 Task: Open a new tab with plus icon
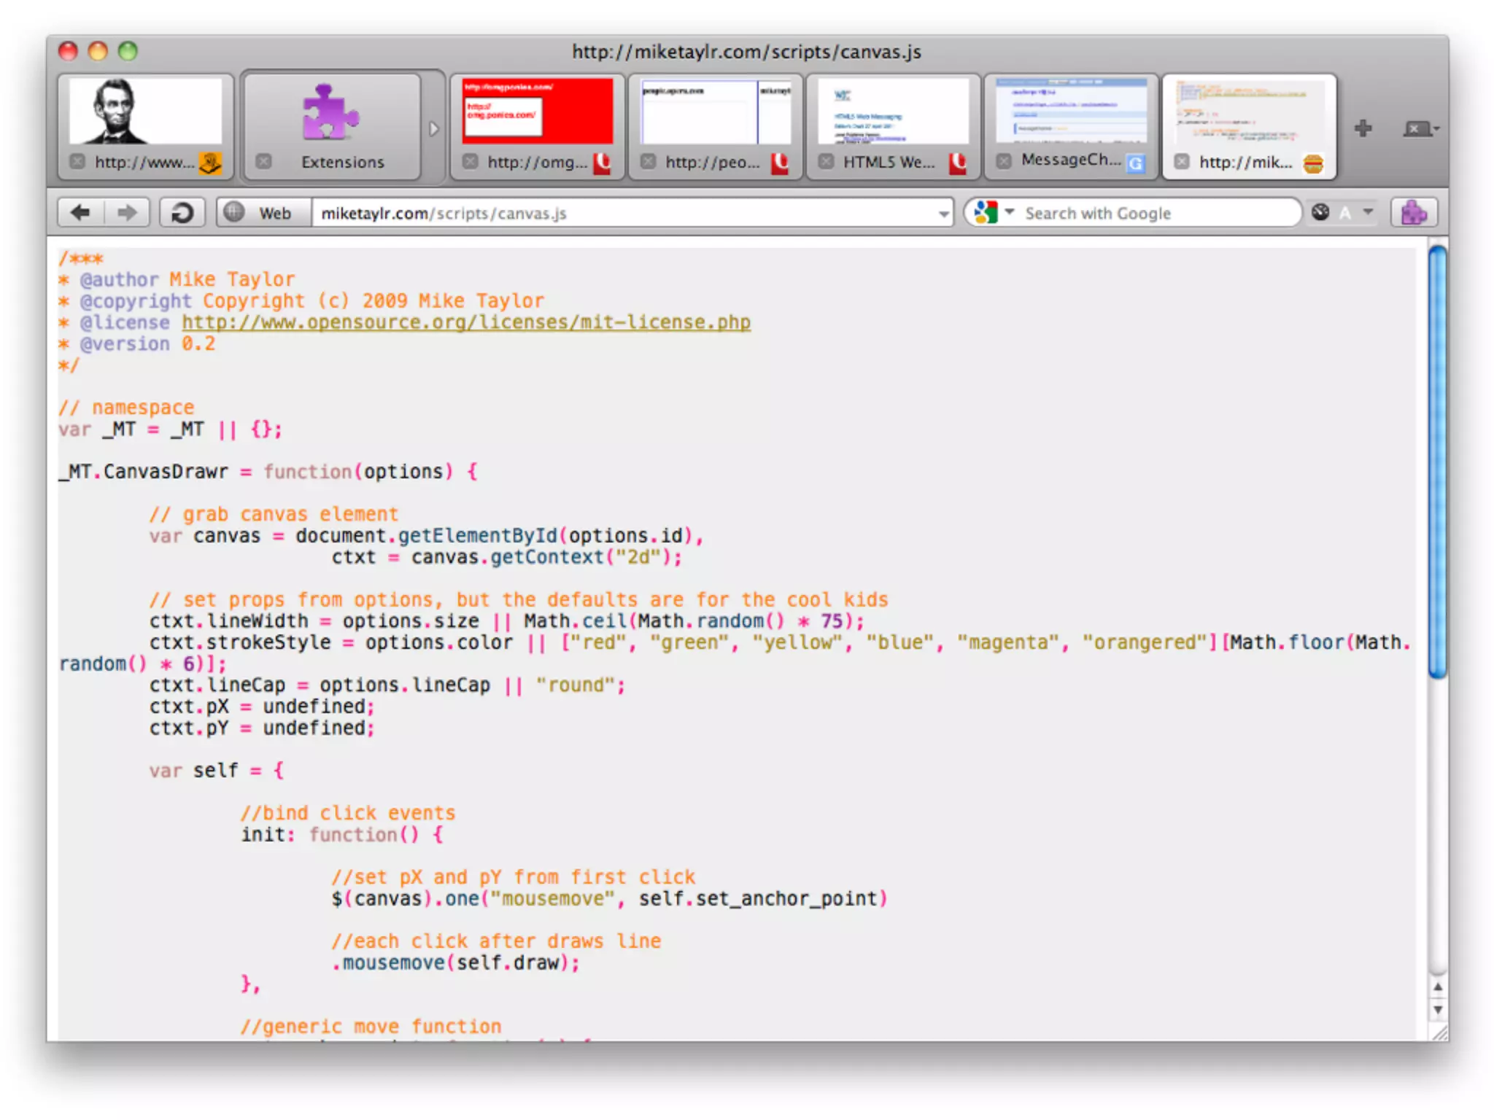[1363, 128]
